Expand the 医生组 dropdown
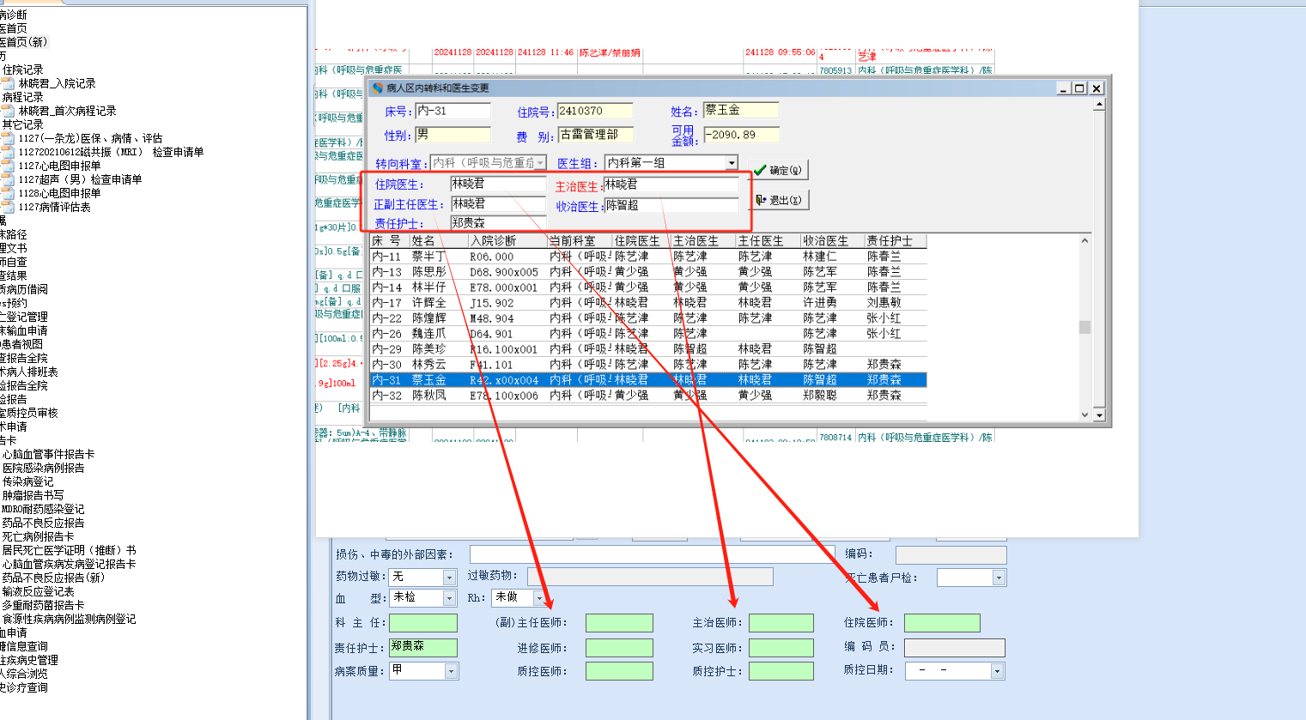 pos(732,163)
